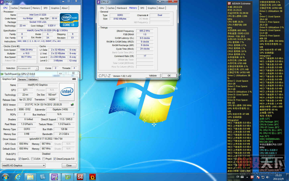Open Memory tab in left CPU-Z window

pos(36,8)
